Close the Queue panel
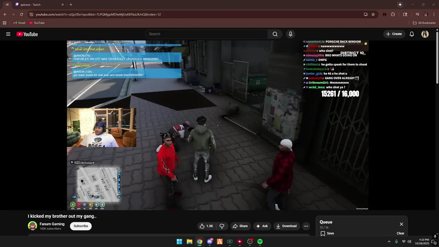439x247 pixels. [401, 224]
